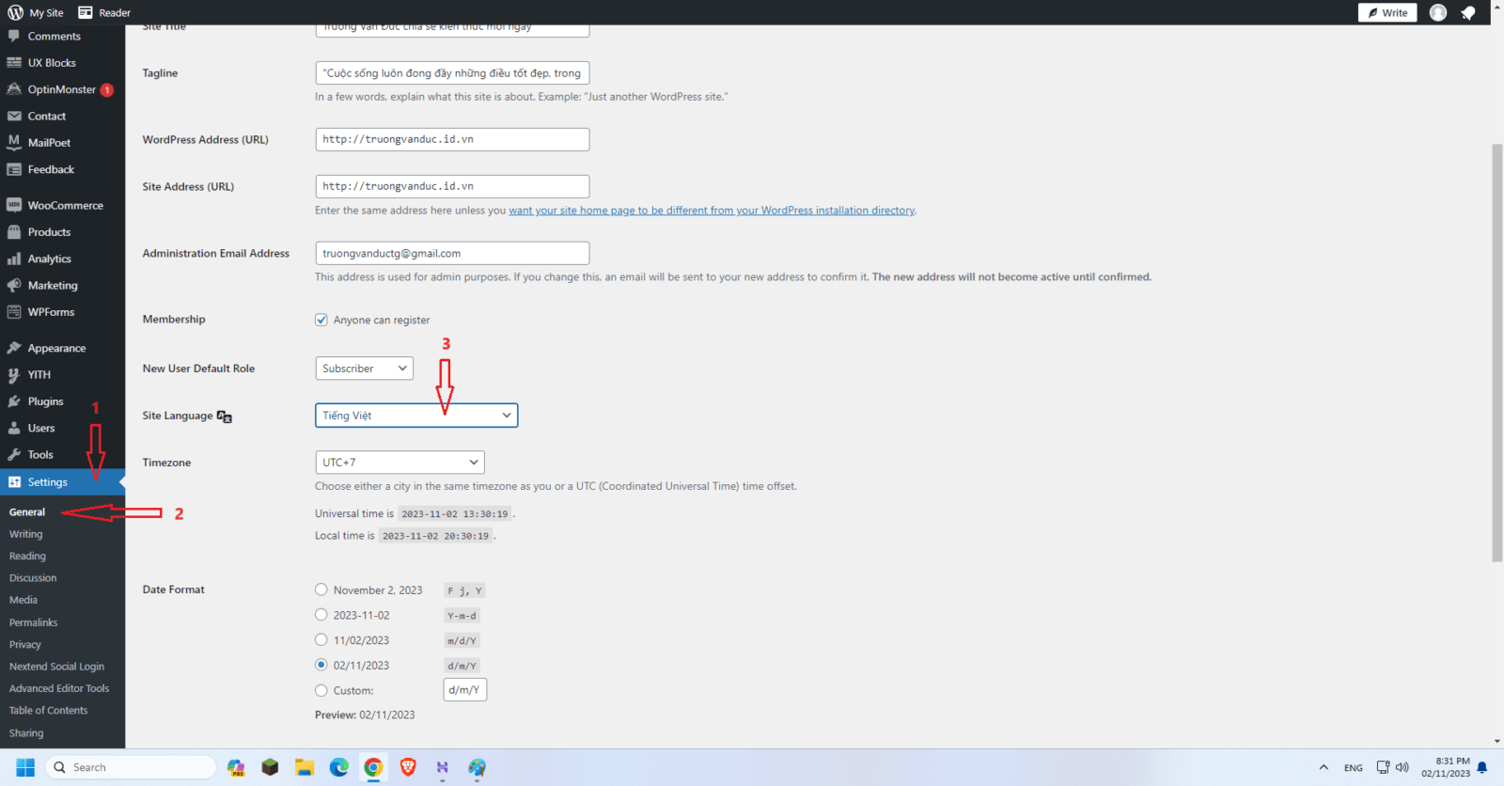
Task: Open the Site Language dropdown
Action: tap(416, 416)
